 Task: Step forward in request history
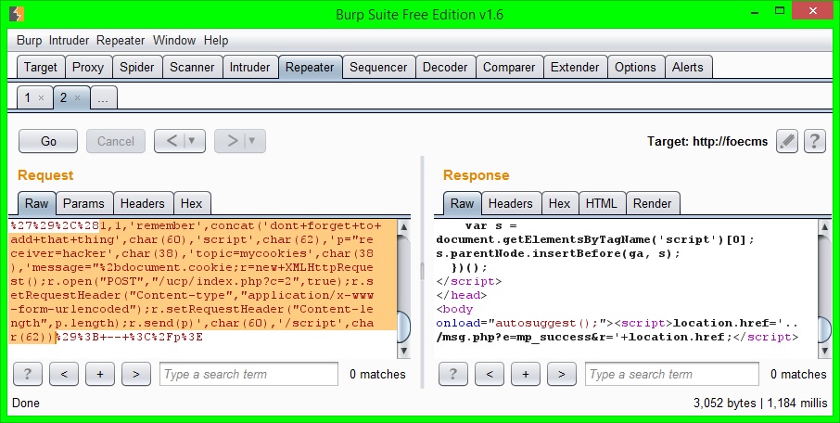click(232, 142)
